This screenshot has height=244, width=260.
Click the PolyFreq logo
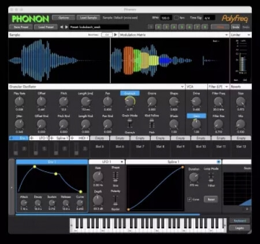pyautogui.click(x=235, y=18)
